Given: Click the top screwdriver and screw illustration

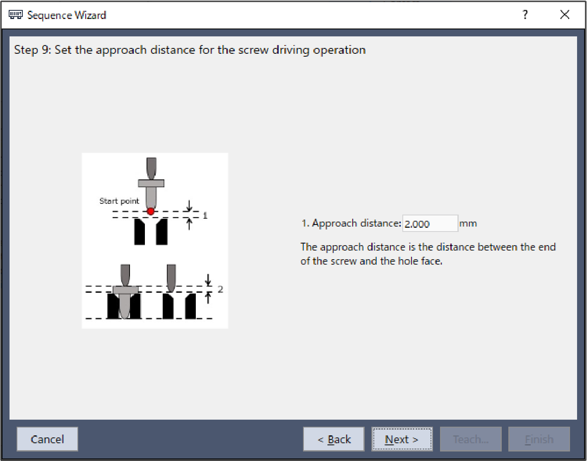Looking at the screenshot, I should click(x=151, y=184).
